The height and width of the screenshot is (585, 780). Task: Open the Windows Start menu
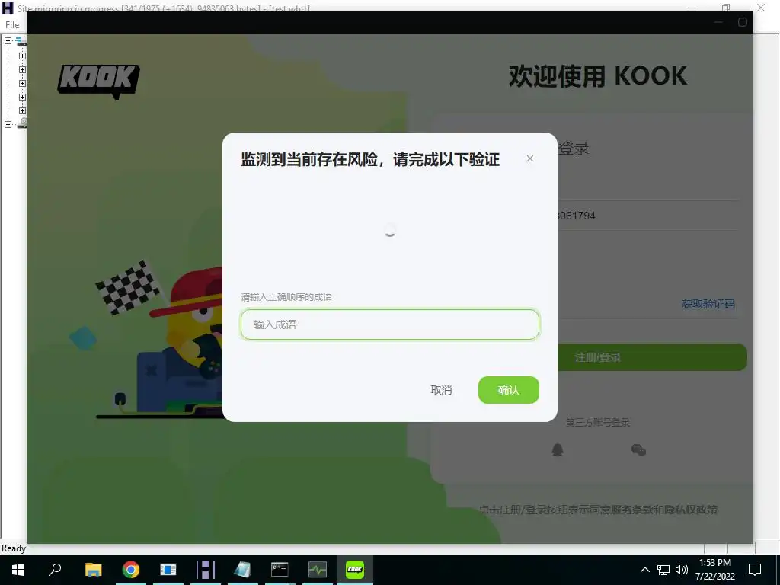point(18,570)
